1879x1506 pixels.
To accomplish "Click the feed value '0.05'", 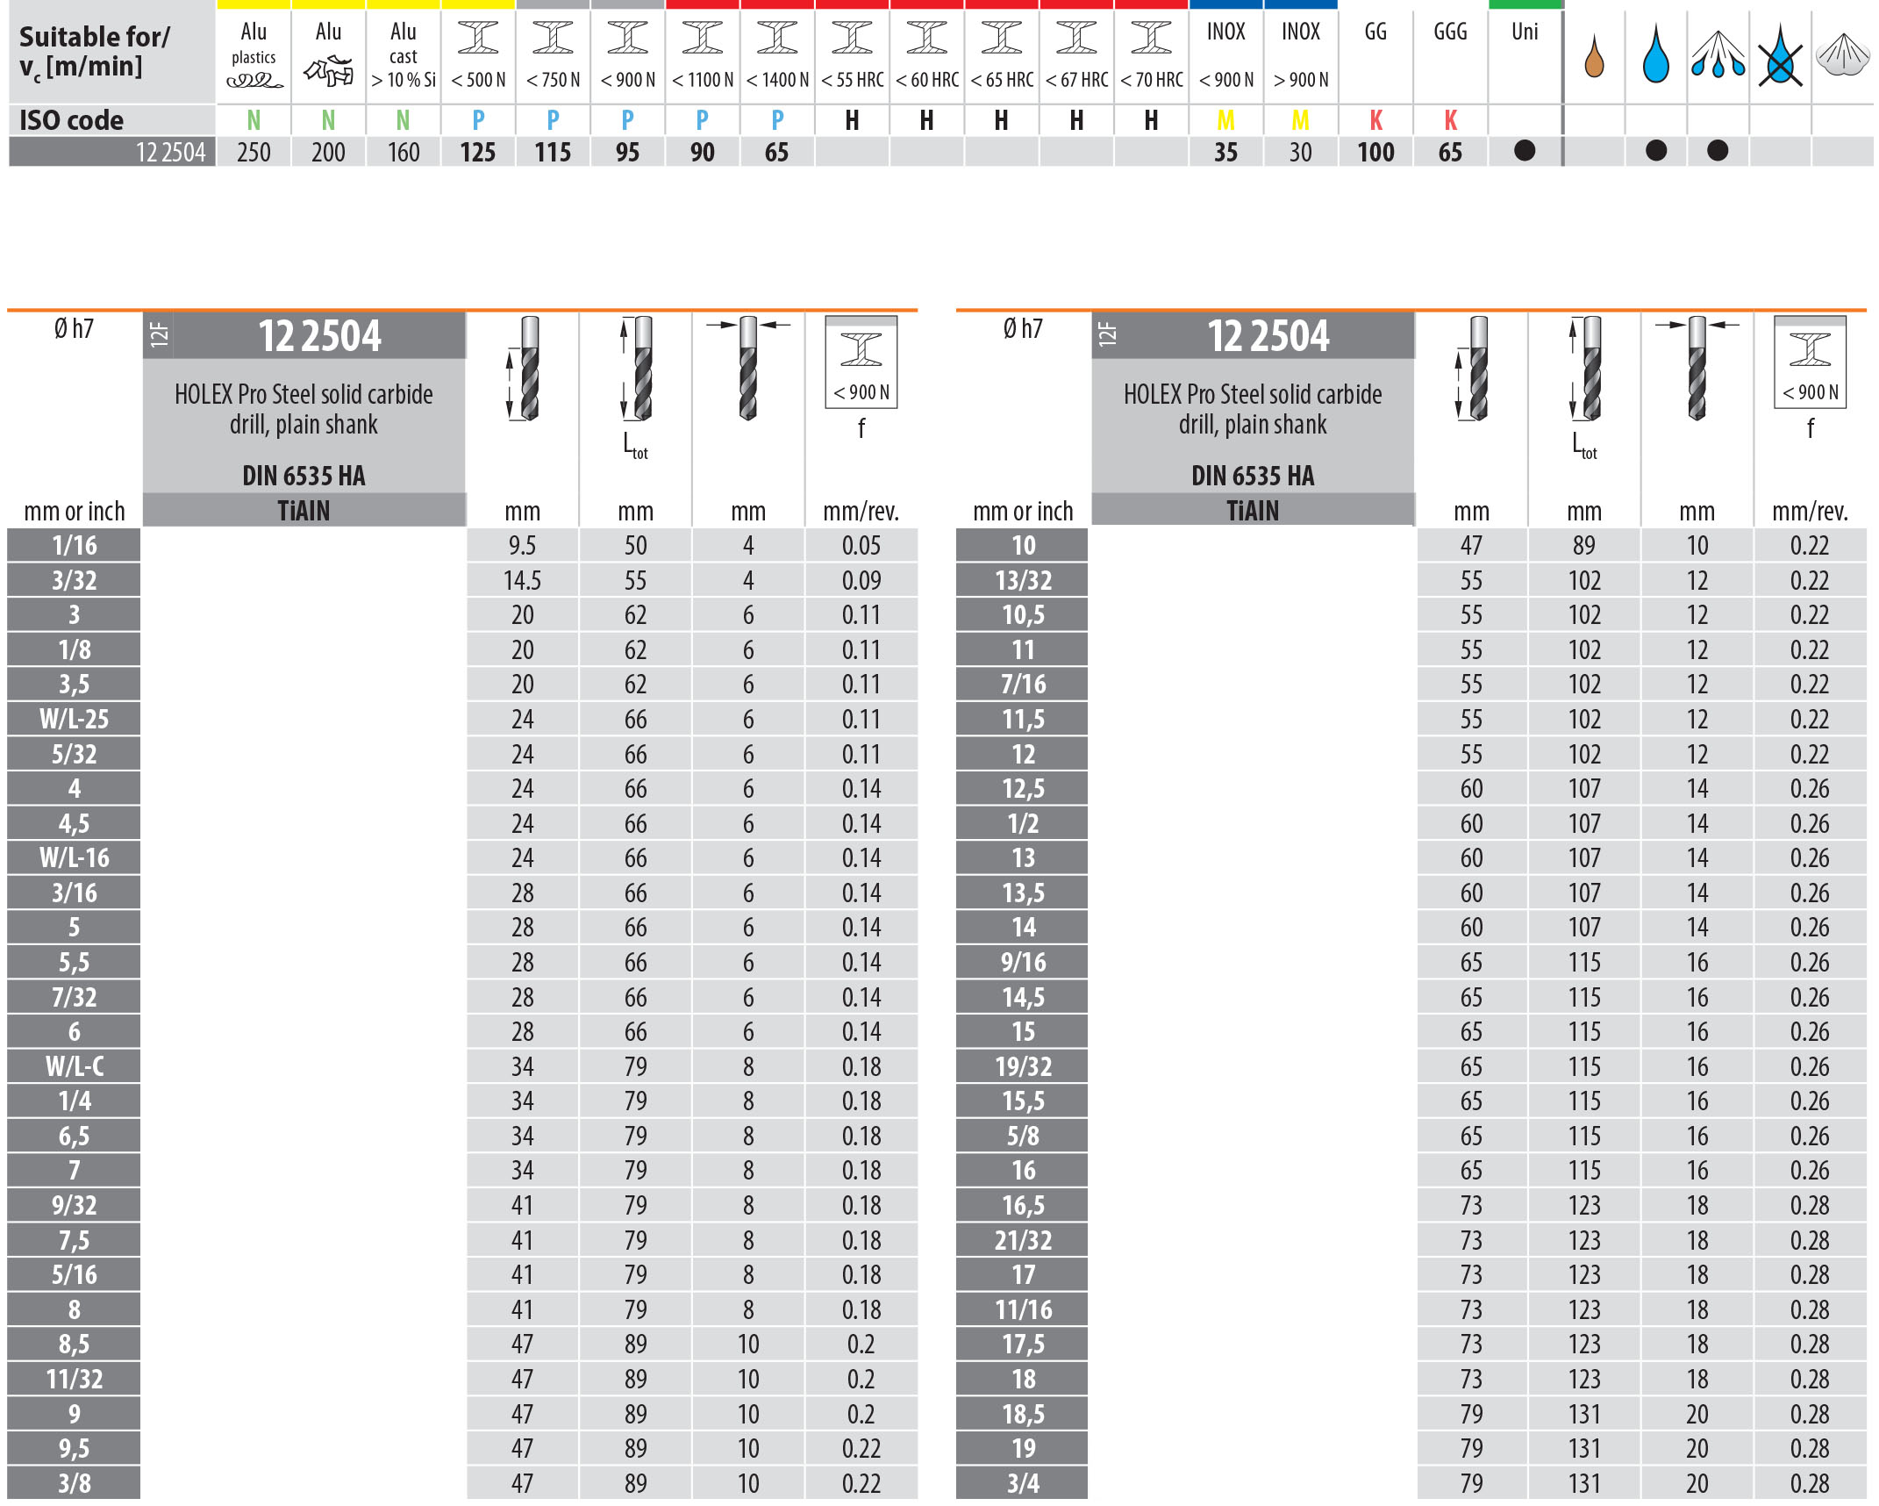I will 861,546.
